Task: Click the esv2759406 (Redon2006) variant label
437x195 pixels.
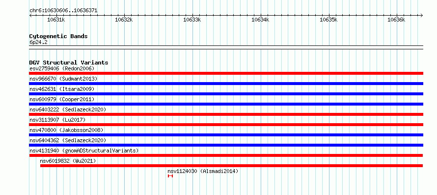Action: click(62, 68)
